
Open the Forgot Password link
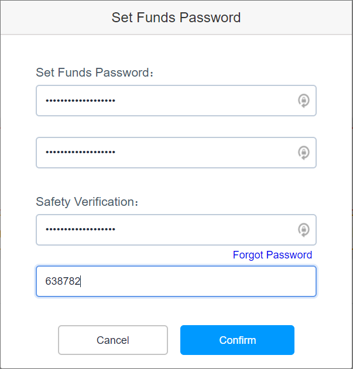(x=272, y=255)
